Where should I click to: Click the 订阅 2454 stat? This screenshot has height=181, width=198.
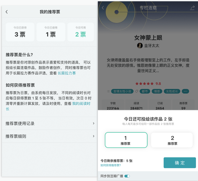(160, 105)
